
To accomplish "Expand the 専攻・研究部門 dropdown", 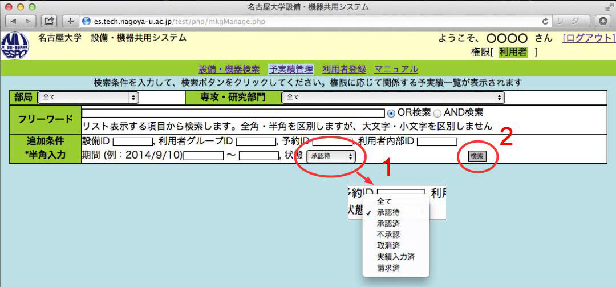I will [393, 98].
